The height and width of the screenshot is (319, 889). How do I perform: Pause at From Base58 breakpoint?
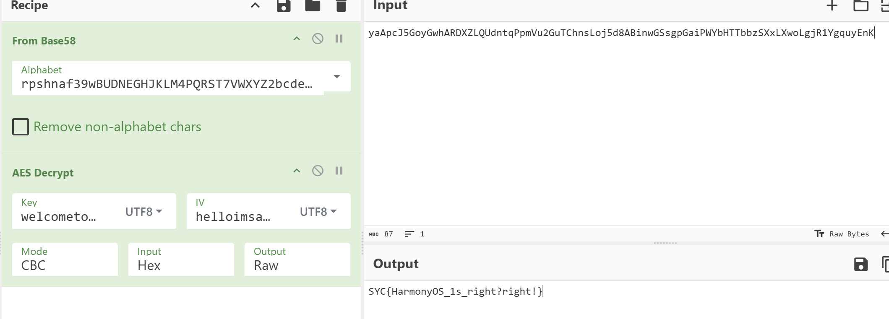click(339, 39)
